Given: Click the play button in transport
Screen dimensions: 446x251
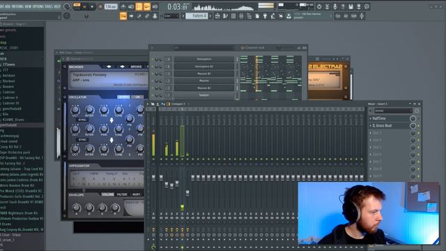Looking at the screenshot, I should 85,6.
